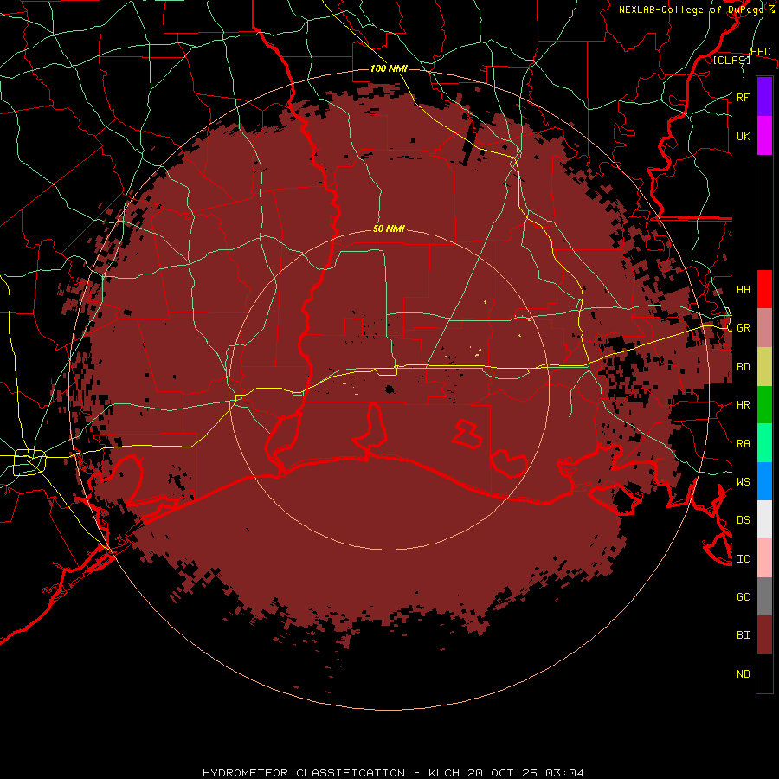
Task: Click the WS legend label
Action: pyautogui.click(x=743, y=481)
